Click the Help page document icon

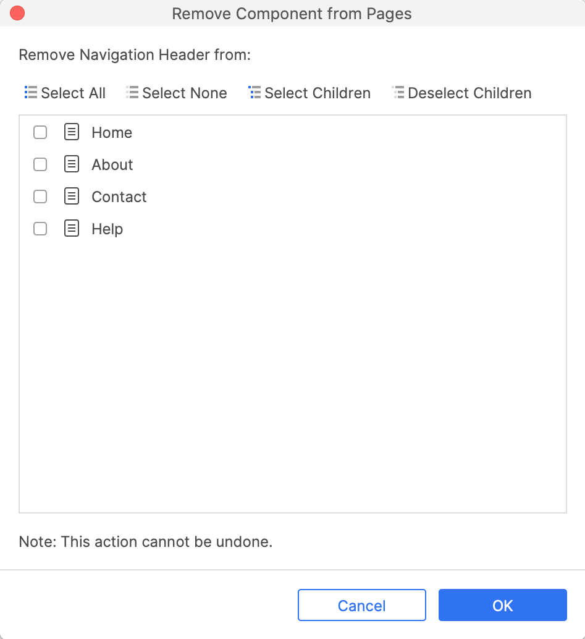[x=72, y=229]
